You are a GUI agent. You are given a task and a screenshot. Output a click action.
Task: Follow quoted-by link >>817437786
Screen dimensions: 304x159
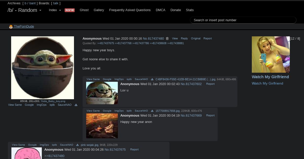pyautogui.click(x=141, y=43)
